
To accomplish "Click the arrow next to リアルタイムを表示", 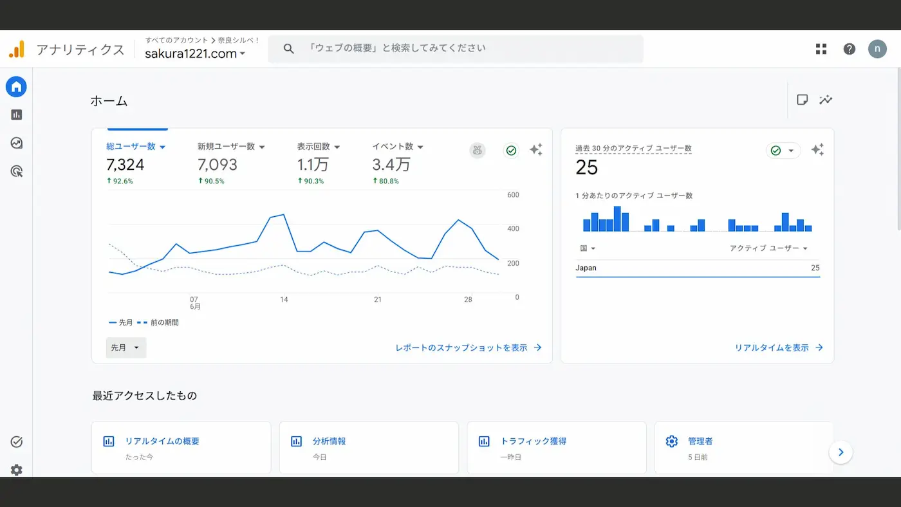I will pyautogui.click(x=819, y=347).
